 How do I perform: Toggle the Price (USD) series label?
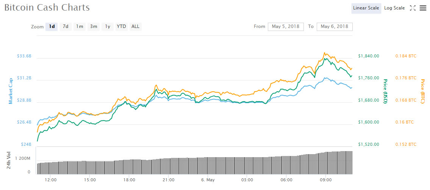pyautogui.click(x=385, y=91)
